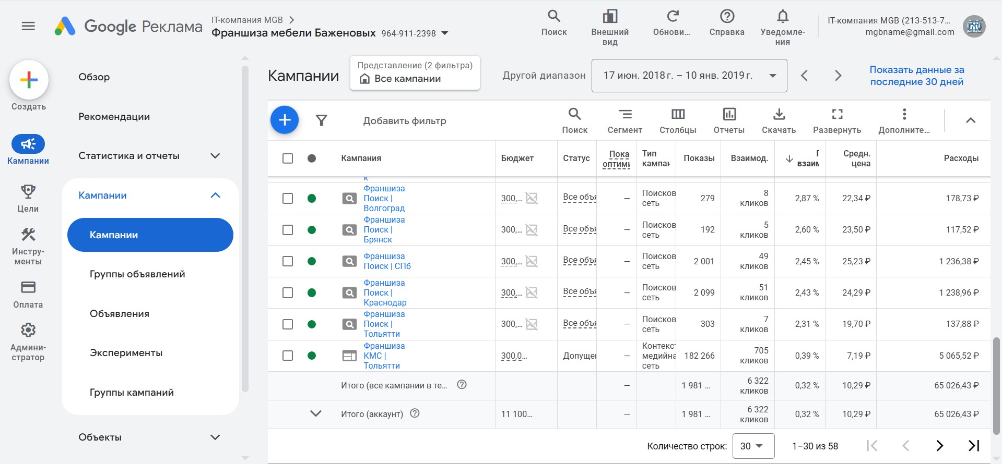
Task: Open the hamburger main menu
Action: tap(28, 26)
